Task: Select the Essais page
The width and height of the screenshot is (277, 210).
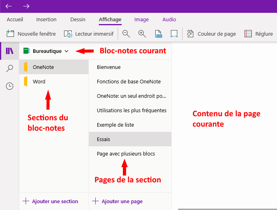Action: point(130,139)
